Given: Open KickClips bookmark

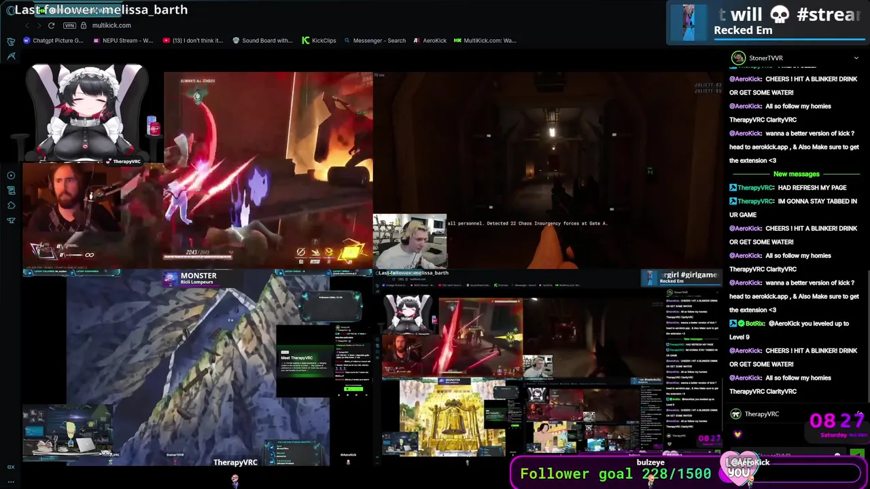Looking at the screenshot, I should (319, 41).
